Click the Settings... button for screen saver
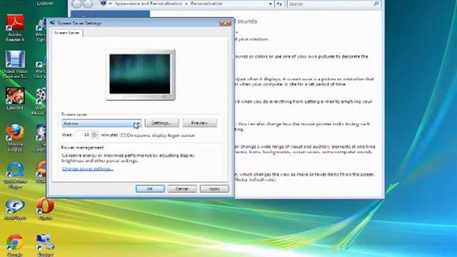The width and height of the screenshot is (457, 257). click(162, 123)
